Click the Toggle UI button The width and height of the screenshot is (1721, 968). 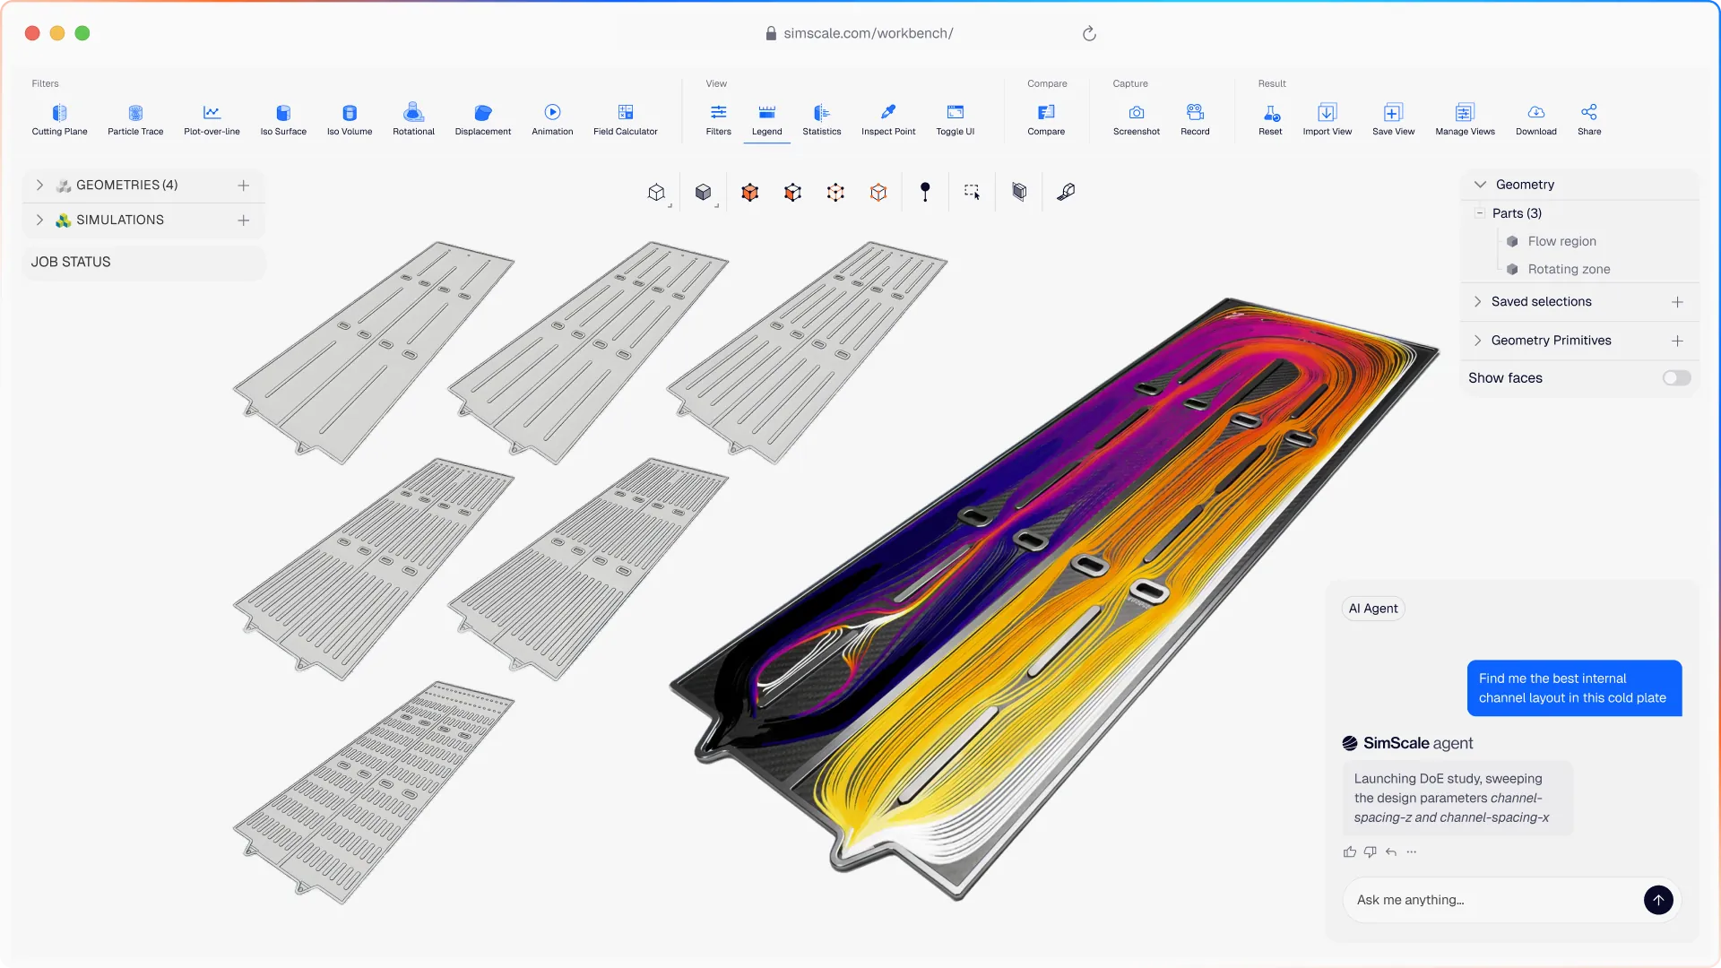956,119
